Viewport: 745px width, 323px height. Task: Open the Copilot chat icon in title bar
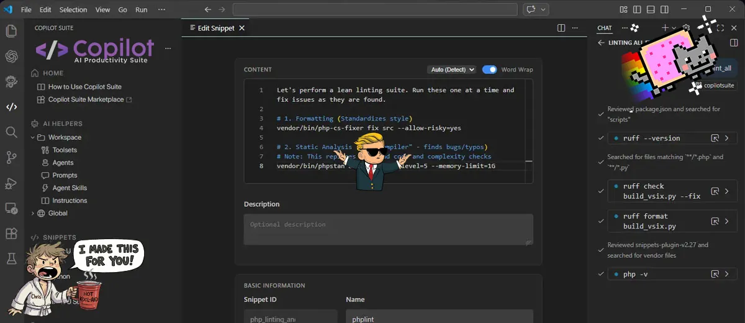coord(531,9)
